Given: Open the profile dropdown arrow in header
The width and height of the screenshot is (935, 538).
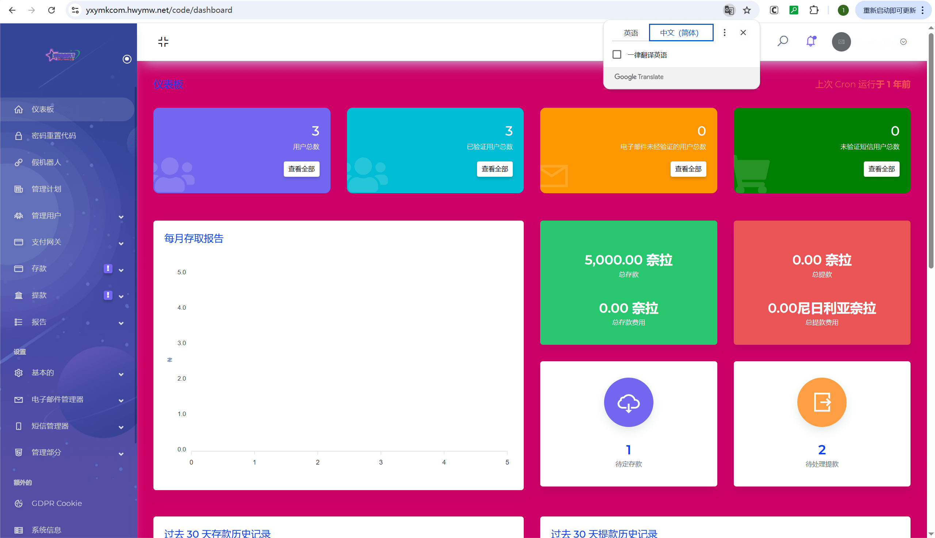Looking at the screenshot, I should (x=903, y=42).
